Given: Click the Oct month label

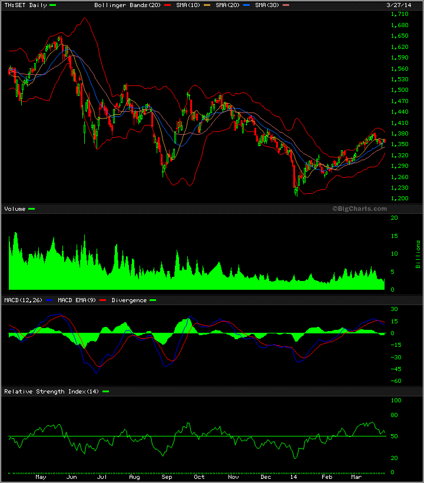Looking at the screenshot, I should click(x=199, y=477).
